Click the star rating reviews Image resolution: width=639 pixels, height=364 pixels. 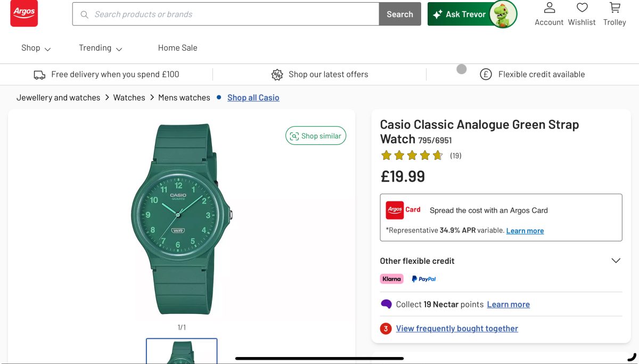421,156
